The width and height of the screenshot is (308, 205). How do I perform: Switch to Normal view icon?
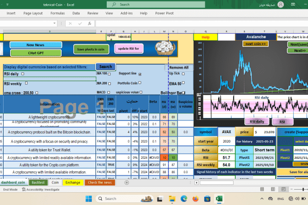pyautogui.click(x=262, y=189)
